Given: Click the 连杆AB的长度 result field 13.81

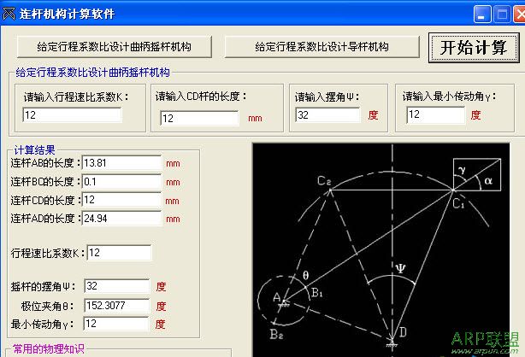Looking at the screenshot, I should (121, 163).
